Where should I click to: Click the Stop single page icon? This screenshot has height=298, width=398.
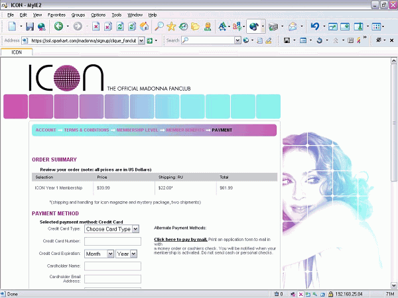click(96, 26)
